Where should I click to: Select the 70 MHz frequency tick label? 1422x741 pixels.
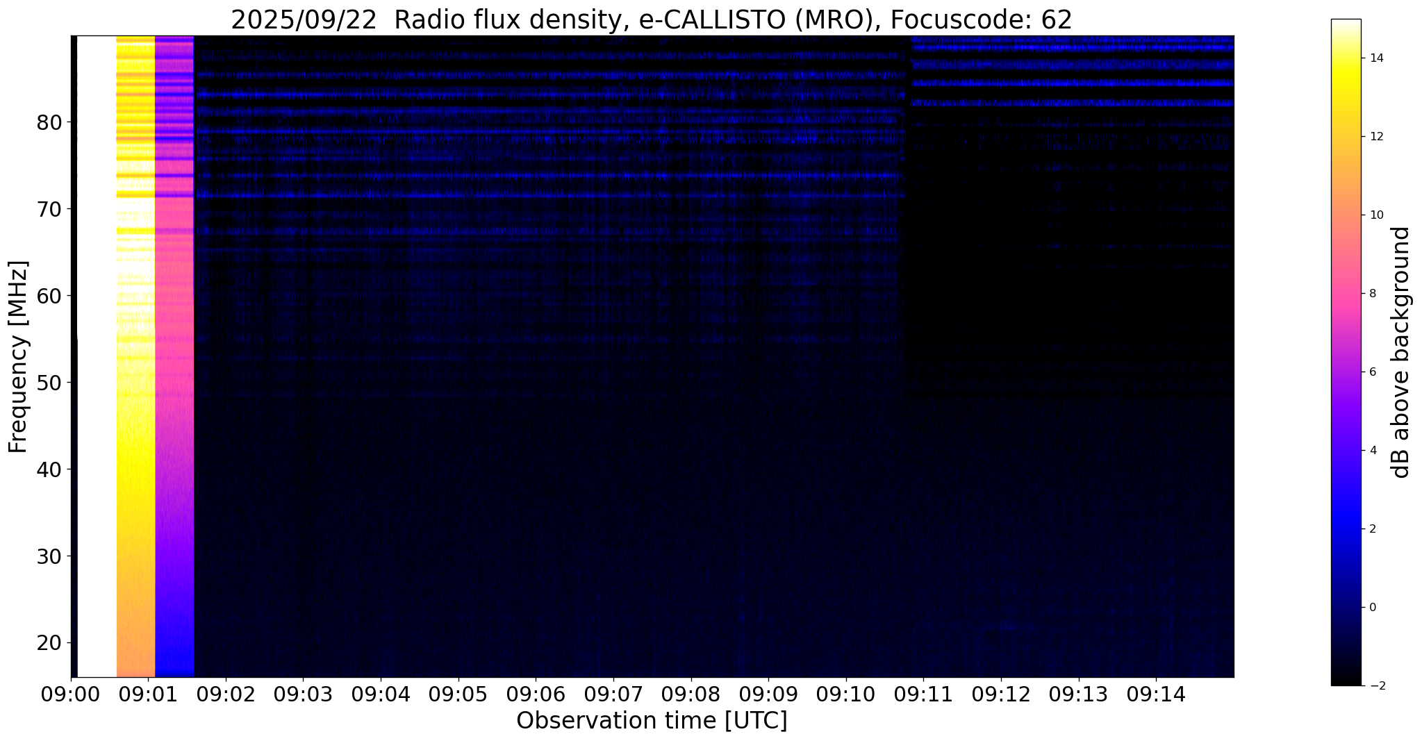pos(49,209)
